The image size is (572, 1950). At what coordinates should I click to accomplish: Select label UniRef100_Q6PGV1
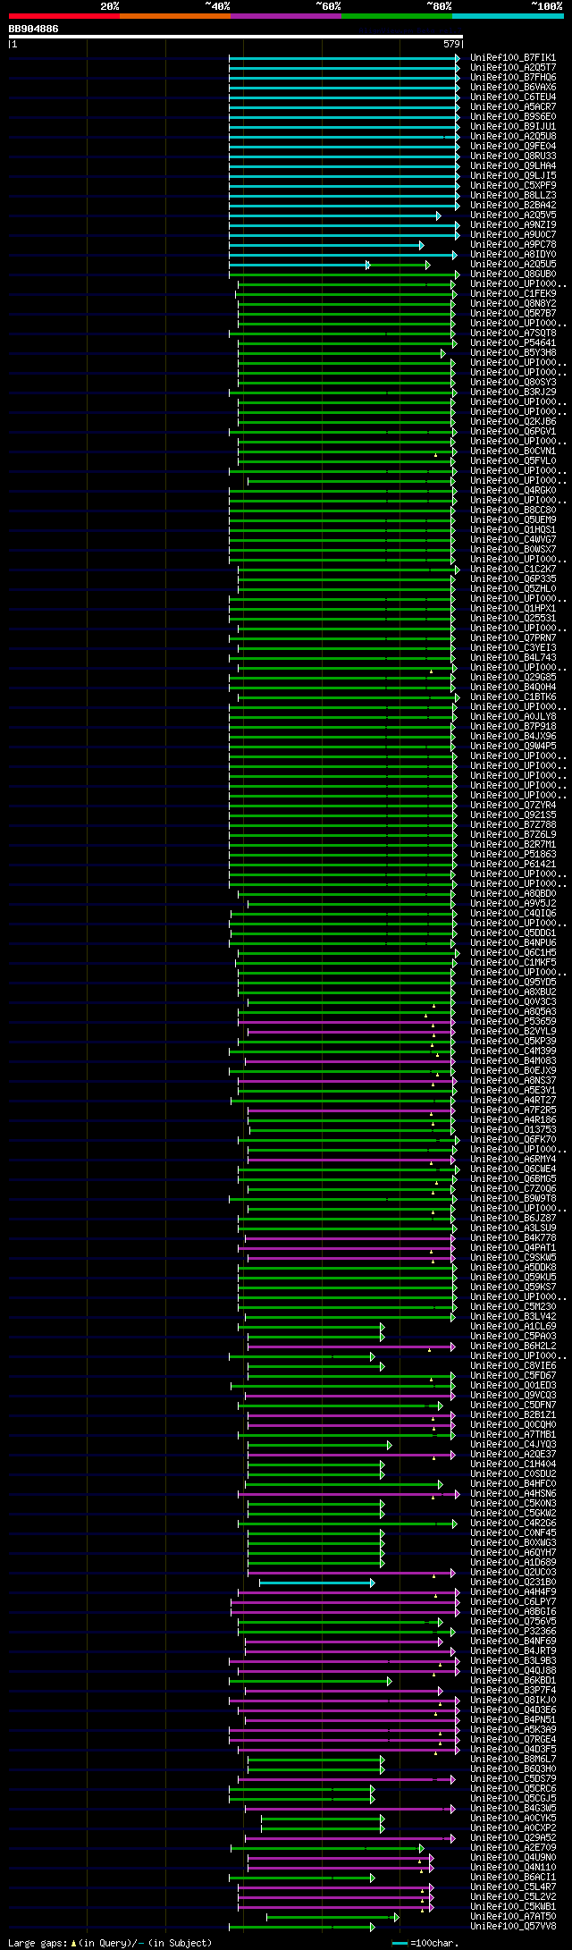513,431
